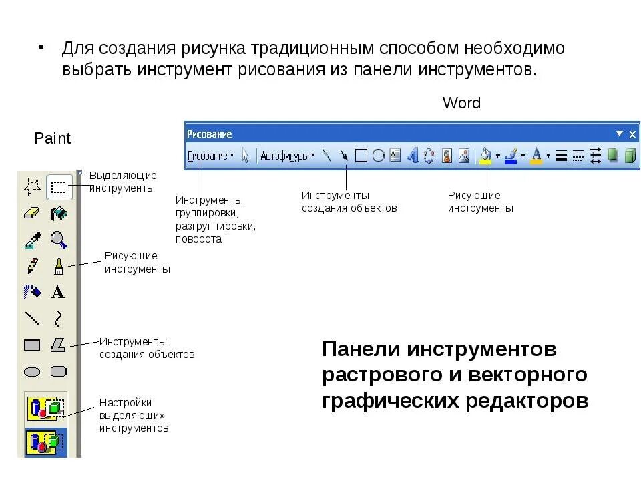Click the 'Paint' heading label
641x481 pixels.
[52, 138]
